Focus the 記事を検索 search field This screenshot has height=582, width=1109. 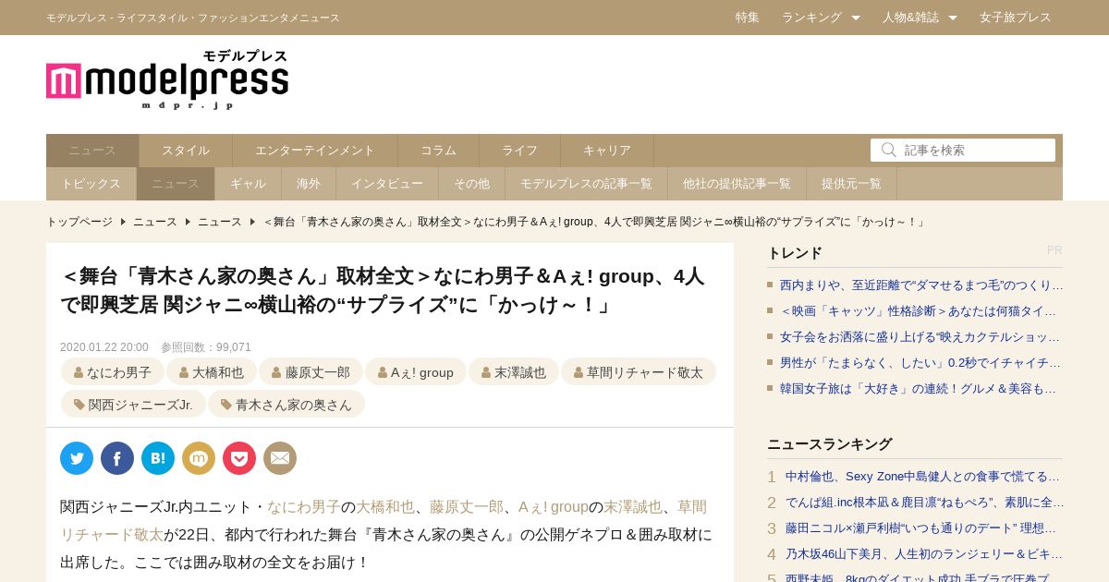(963, 150)
